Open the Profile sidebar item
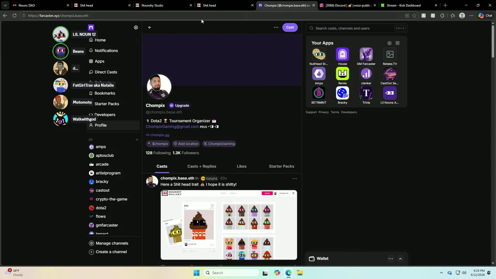This screenshot has width=496, height=279. coord(113,125)
